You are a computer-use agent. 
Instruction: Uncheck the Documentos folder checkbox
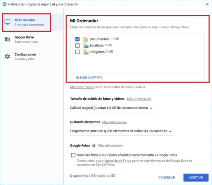coord(77,39)
